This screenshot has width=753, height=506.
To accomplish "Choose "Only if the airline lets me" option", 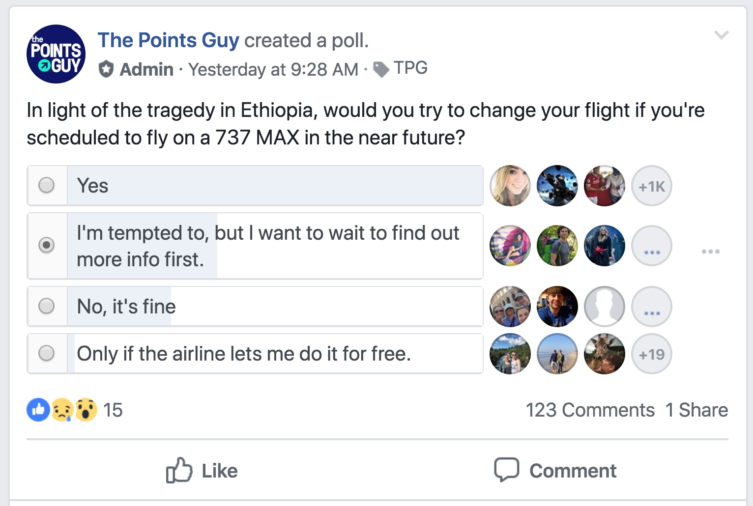I will 47,353.
